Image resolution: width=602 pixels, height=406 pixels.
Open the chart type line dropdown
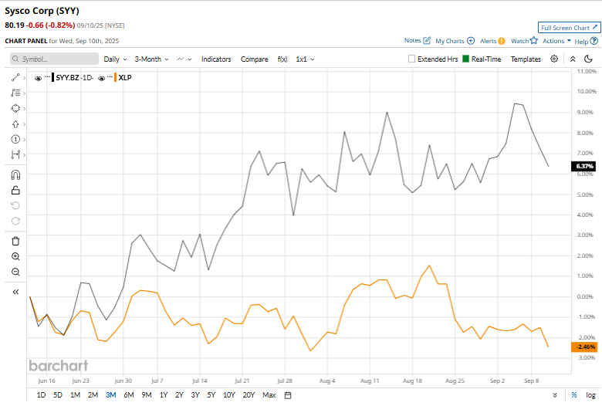[184, 59]
